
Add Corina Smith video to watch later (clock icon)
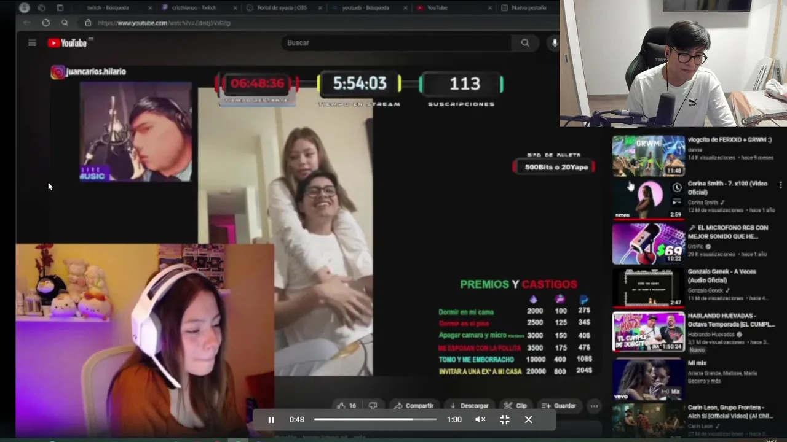(x=677, y=187)
